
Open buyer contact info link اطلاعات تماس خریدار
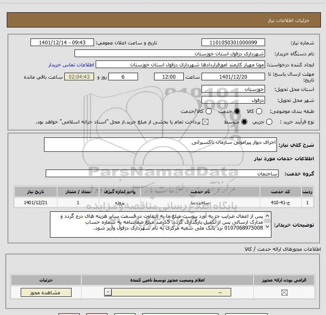click(x=71, y=65)
